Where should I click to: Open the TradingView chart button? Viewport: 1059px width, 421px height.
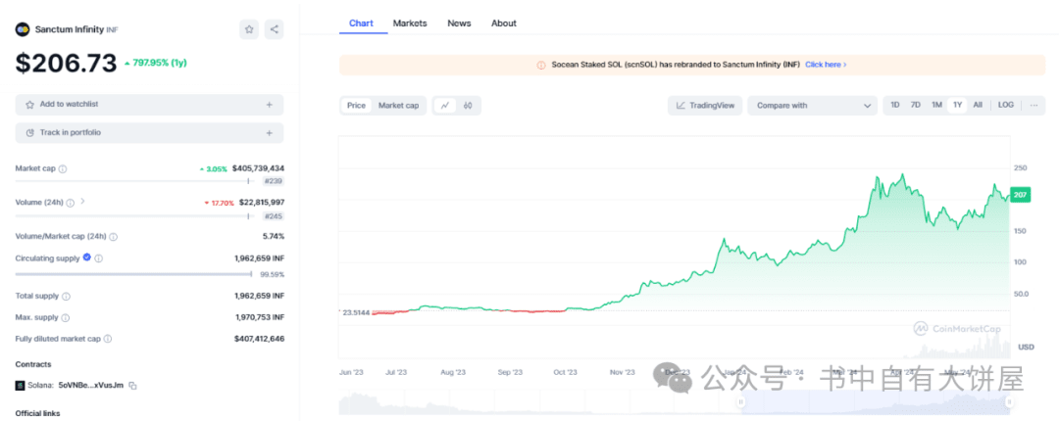[x=705, y=106]
